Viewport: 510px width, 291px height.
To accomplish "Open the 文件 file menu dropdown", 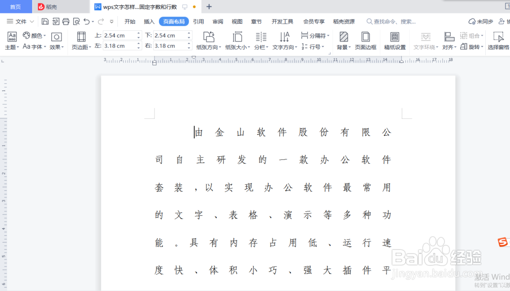I will [20, 22].
